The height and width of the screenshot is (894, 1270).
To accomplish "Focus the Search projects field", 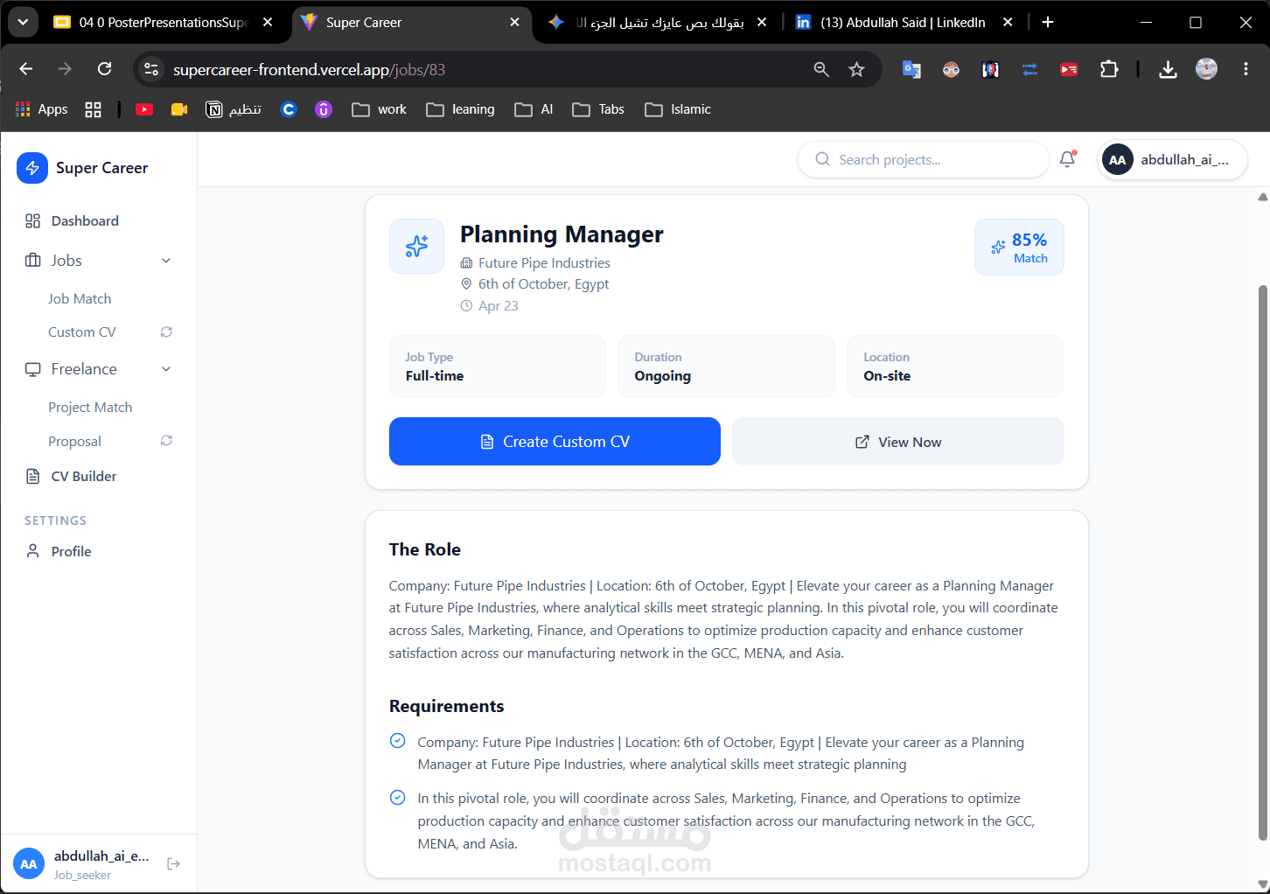I will pos(924,159).
